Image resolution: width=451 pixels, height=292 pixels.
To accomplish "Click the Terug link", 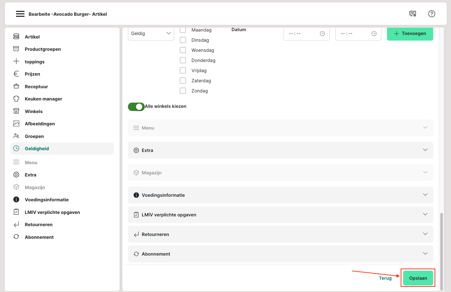I will 385,278.
